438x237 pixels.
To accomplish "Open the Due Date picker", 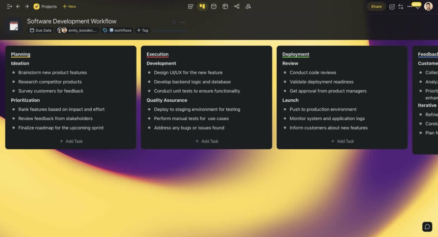I will (41, 30).
